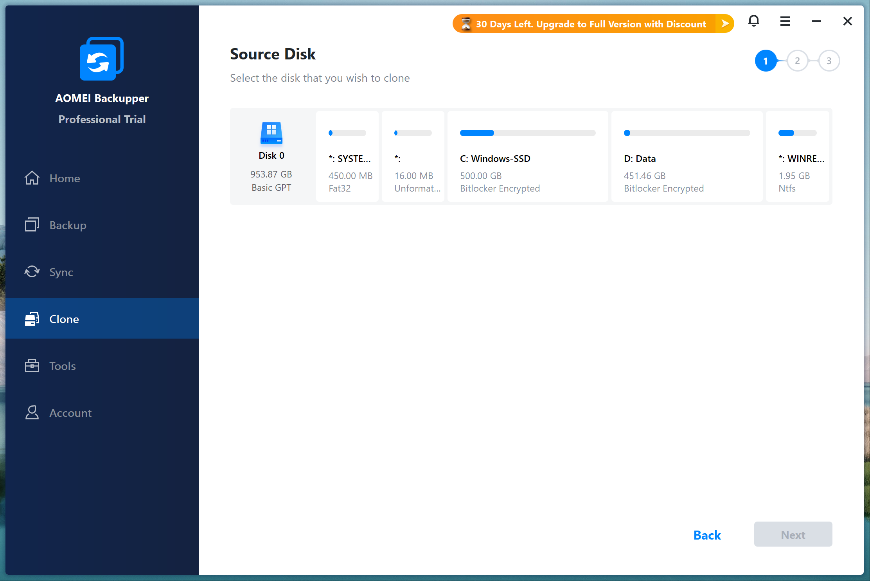This screenshot has width=870, height=581.
Task: Click the '953.87 GB' disk size text
Action: [271, 174]
